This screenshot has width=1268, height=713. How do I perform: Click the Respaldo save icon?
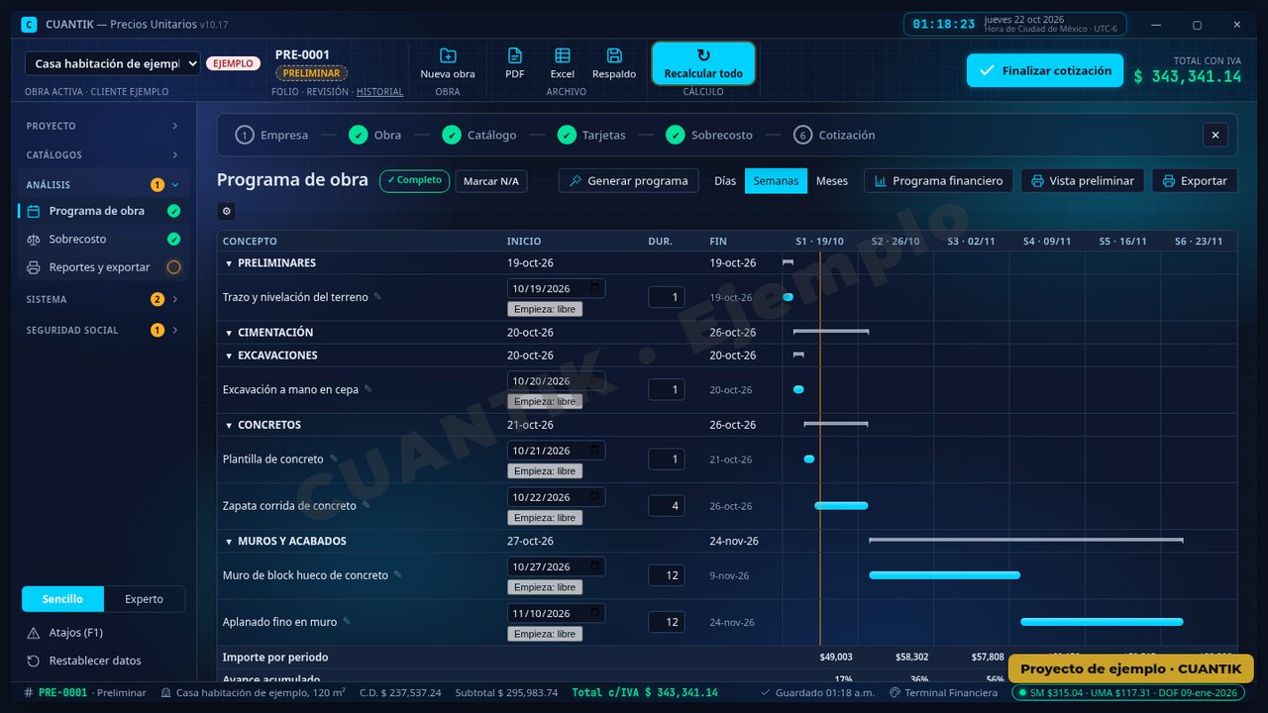[x=614, y=55]
